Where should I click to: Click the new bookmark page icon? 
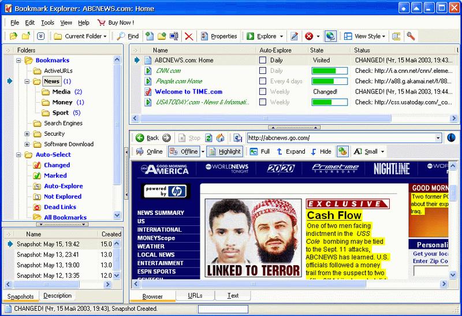tap(150, 36)
